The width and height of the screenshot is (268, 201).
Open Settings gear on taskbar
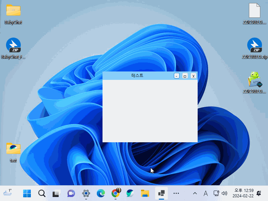(86, 193)
